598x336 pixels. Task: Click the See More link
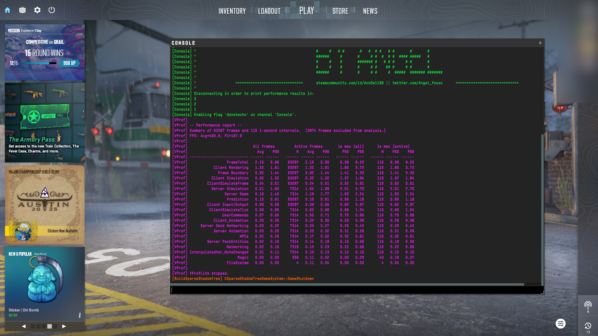[x=40, y=254]
